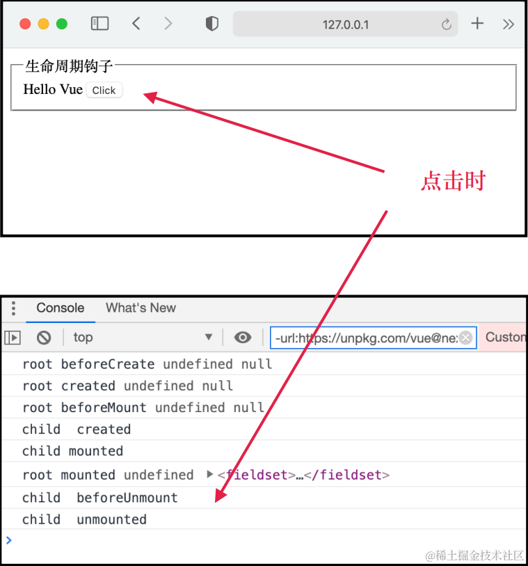
Task: Go back with the left chevron
Action: pos(136,24)
